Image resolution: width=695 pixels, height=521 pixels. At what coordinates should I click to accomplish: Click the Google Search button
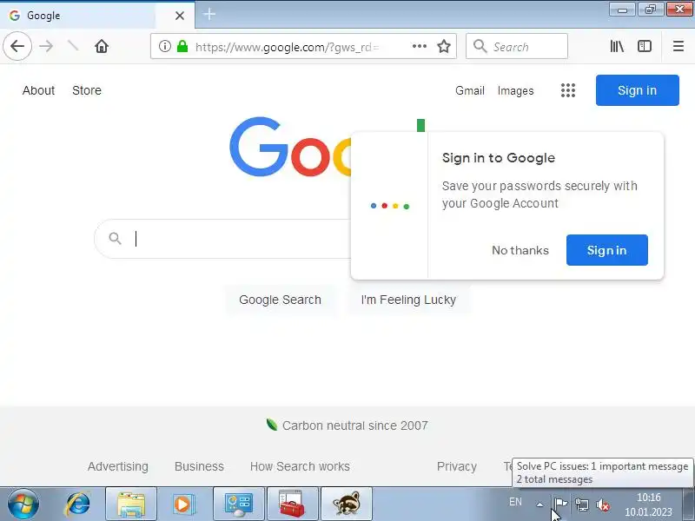280,300
